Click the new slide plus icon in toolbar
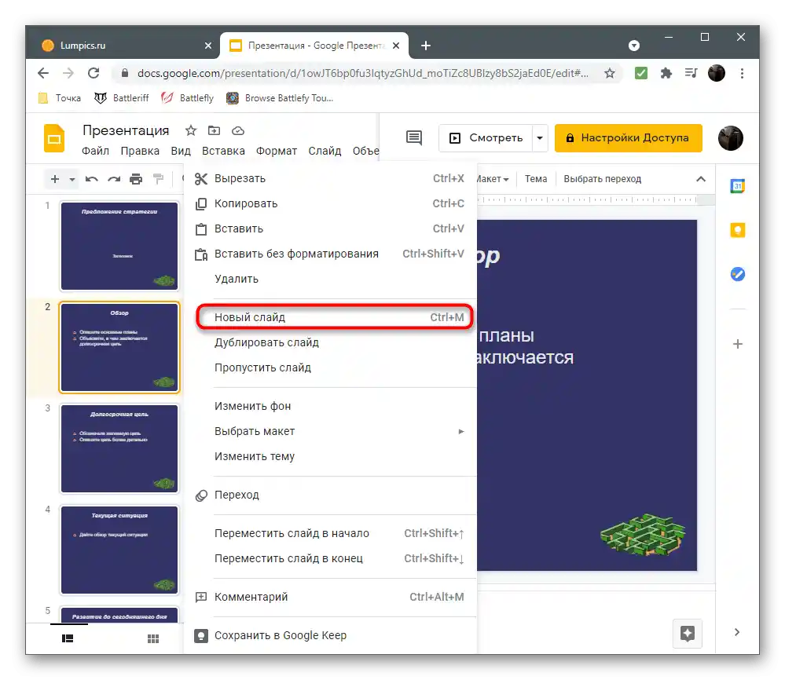The width and height of the screenshot is (785, 680). [55, 179]
